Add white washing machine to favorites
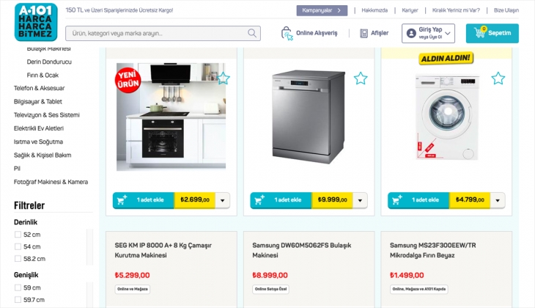Screen dimensions: 535x308 [498, 78]
